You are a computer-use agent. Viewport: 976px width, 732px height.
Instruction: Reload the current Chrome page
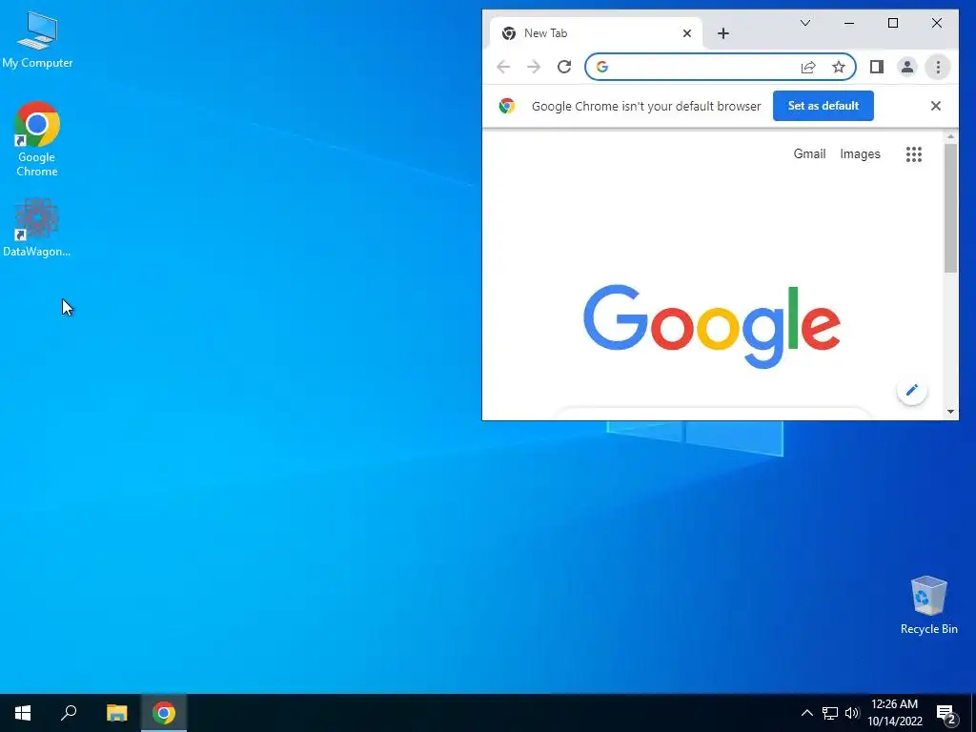[564, 67]
